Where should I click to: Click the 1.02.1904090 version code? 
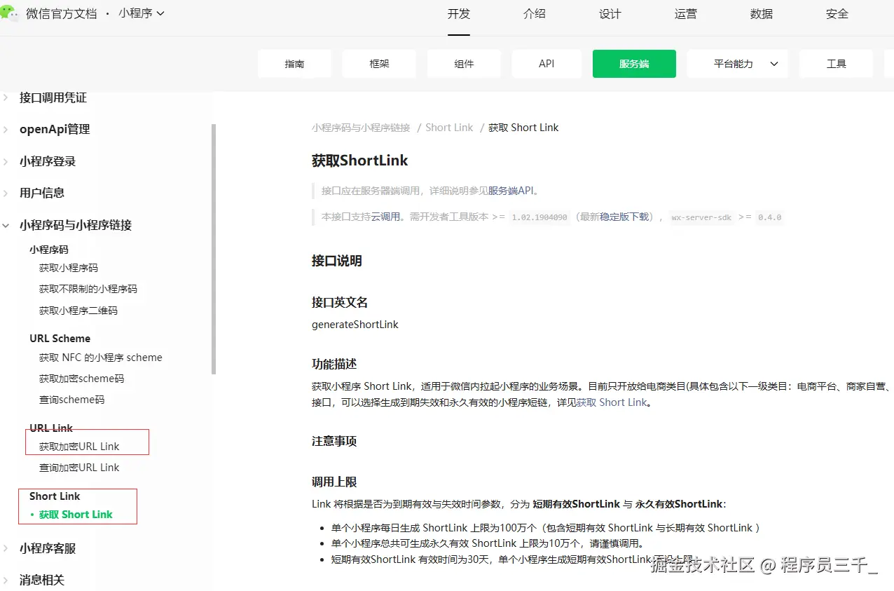click(539, 217)
